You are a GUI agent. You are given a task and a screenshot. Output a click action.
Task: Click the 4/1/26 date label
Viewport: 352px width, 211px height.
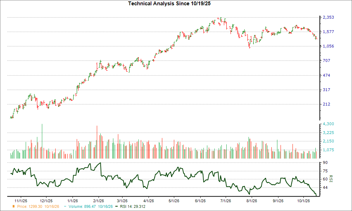(149, 201)
